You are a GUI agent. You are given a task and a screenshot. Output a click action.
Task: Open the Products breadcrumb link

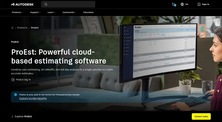(22, 28)
